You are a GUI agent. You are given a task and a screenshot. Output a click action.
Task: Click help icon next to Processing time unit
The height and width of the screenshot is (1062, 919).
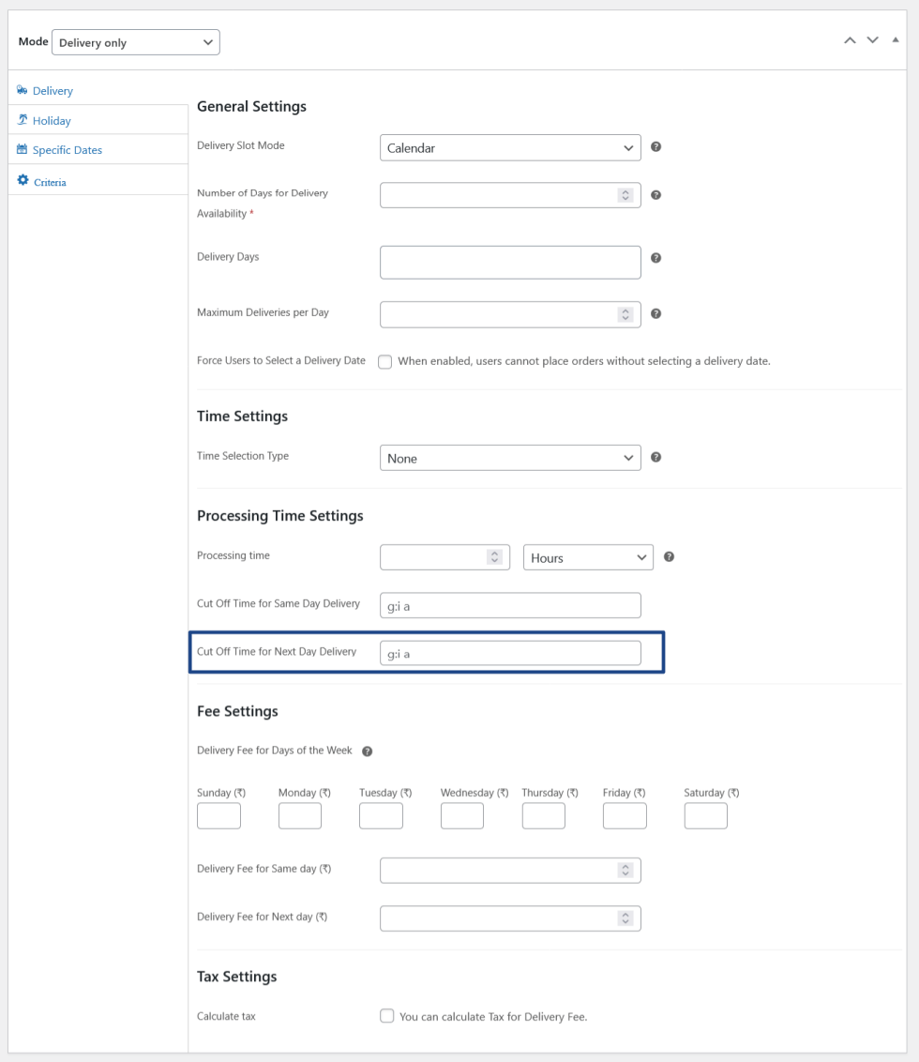click(x=669, y=556)
